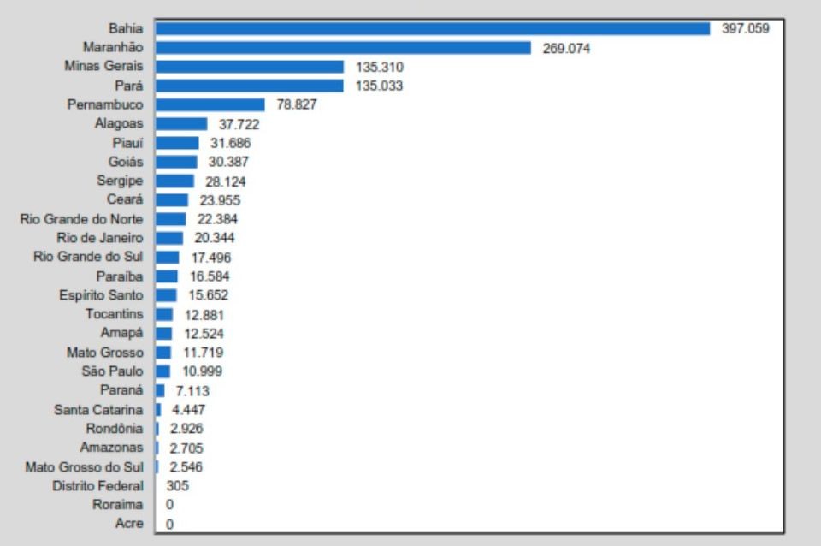Viewport: 821px width, 546px height.
Task: Click the Mato Grosso do Sul label
Action: click(85, 467)
